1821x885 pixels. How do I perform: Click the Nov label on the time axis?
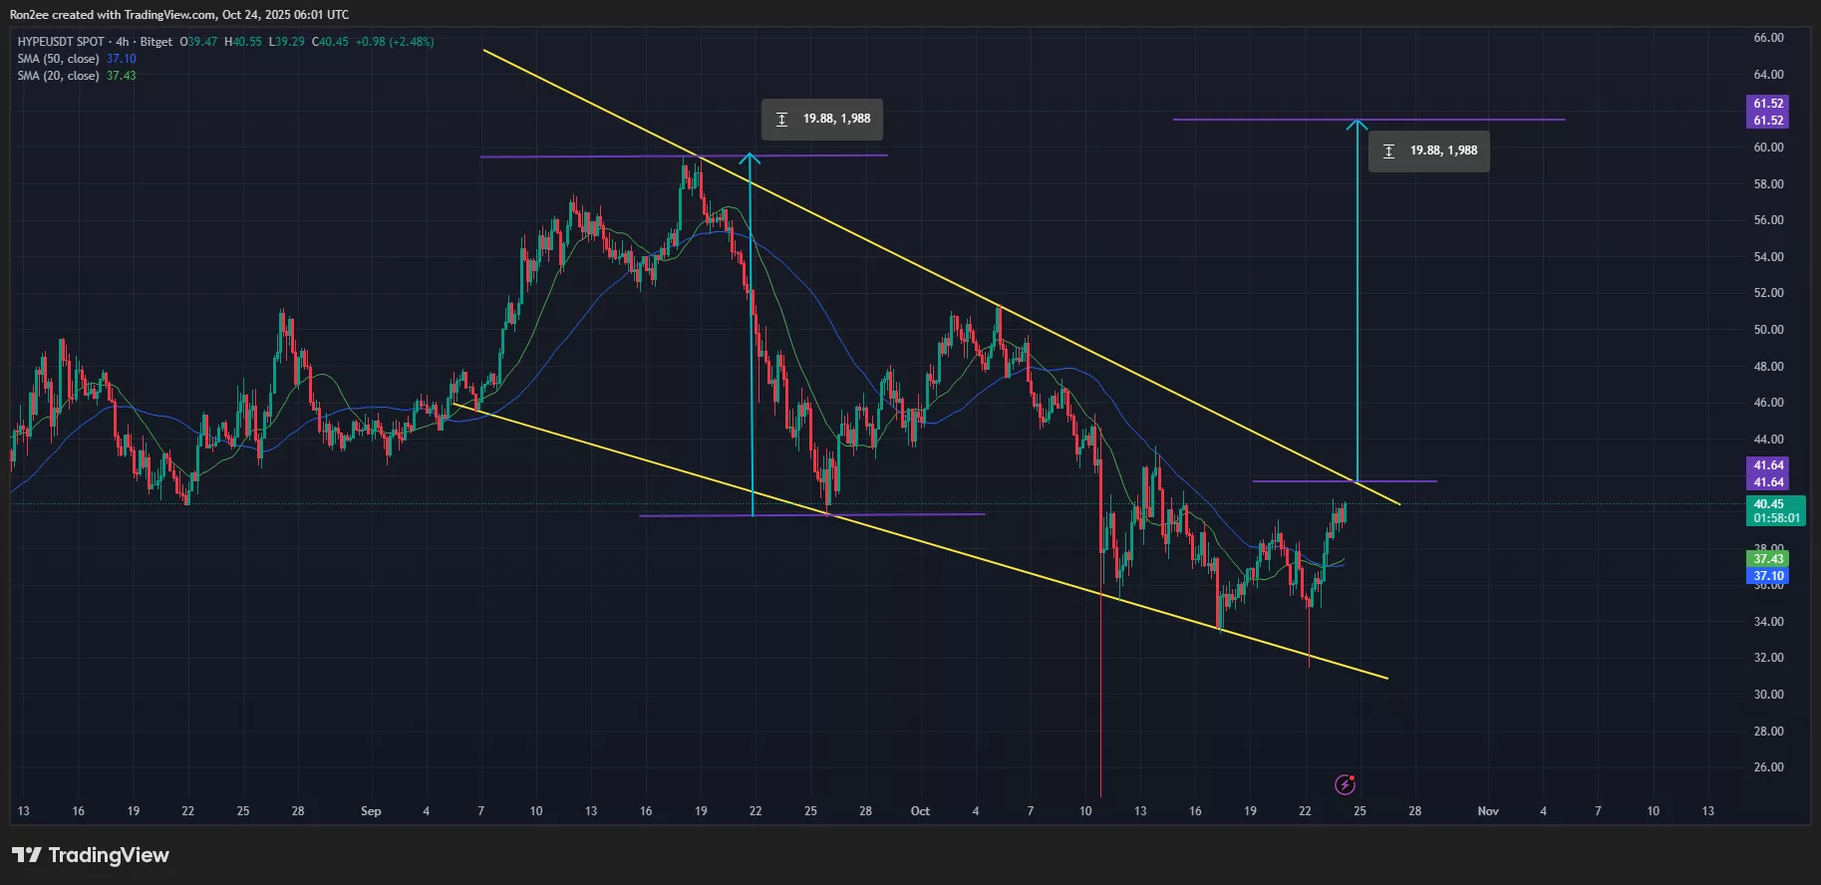(1487, 811)
